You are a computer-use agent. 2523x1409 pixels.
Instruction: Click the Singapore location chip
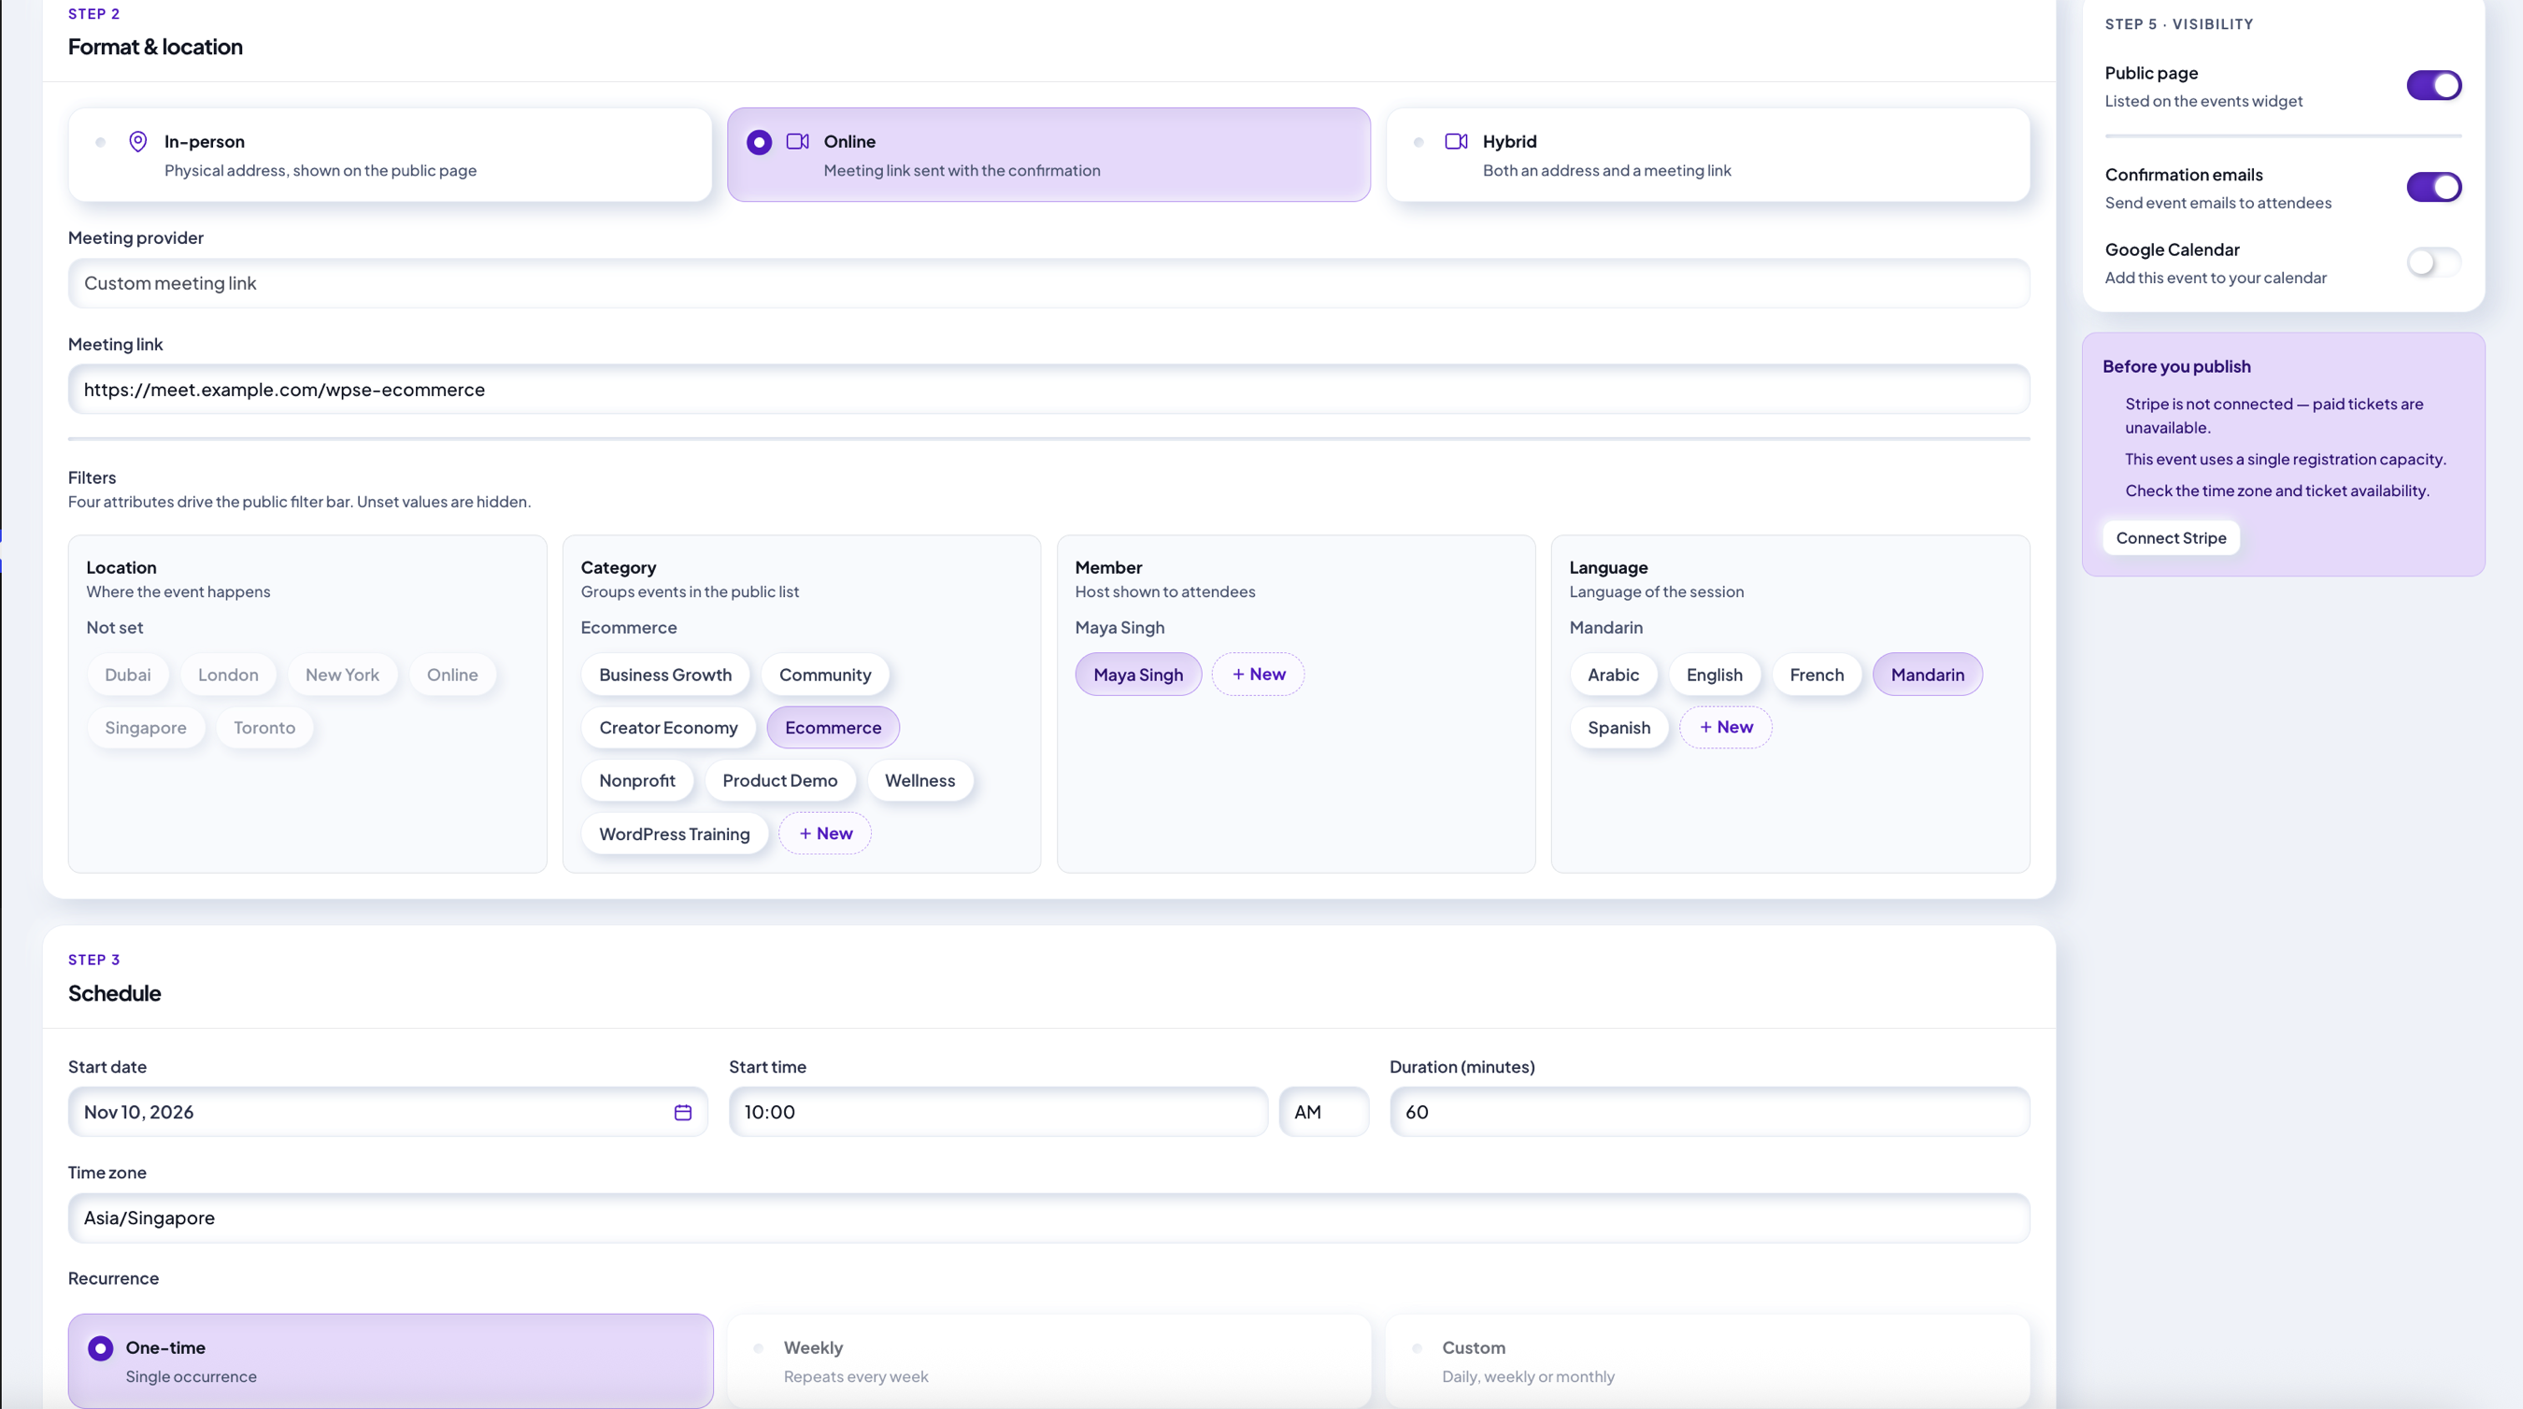(146, 728)
